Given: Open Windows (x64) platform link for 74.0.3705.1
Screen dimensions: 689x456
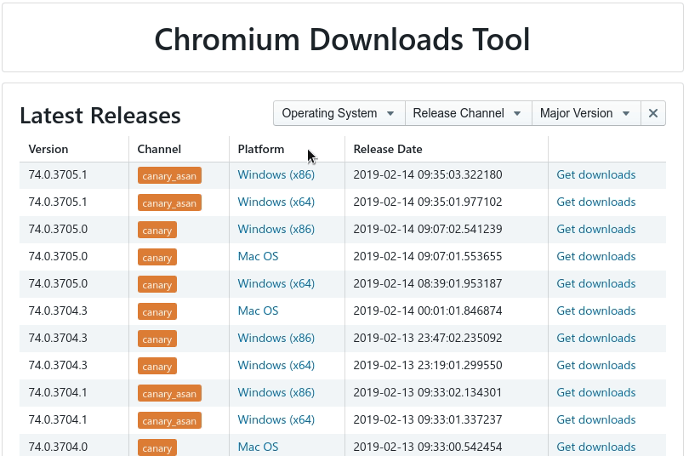Looking at the screenshot, I should pos(276,202).
